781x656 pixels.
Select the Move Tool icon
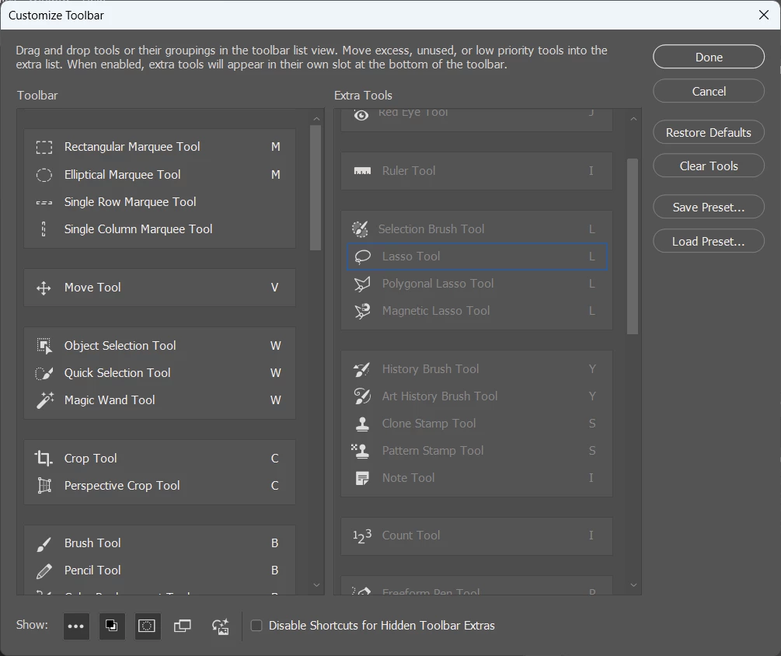click(x=44, y=288)
